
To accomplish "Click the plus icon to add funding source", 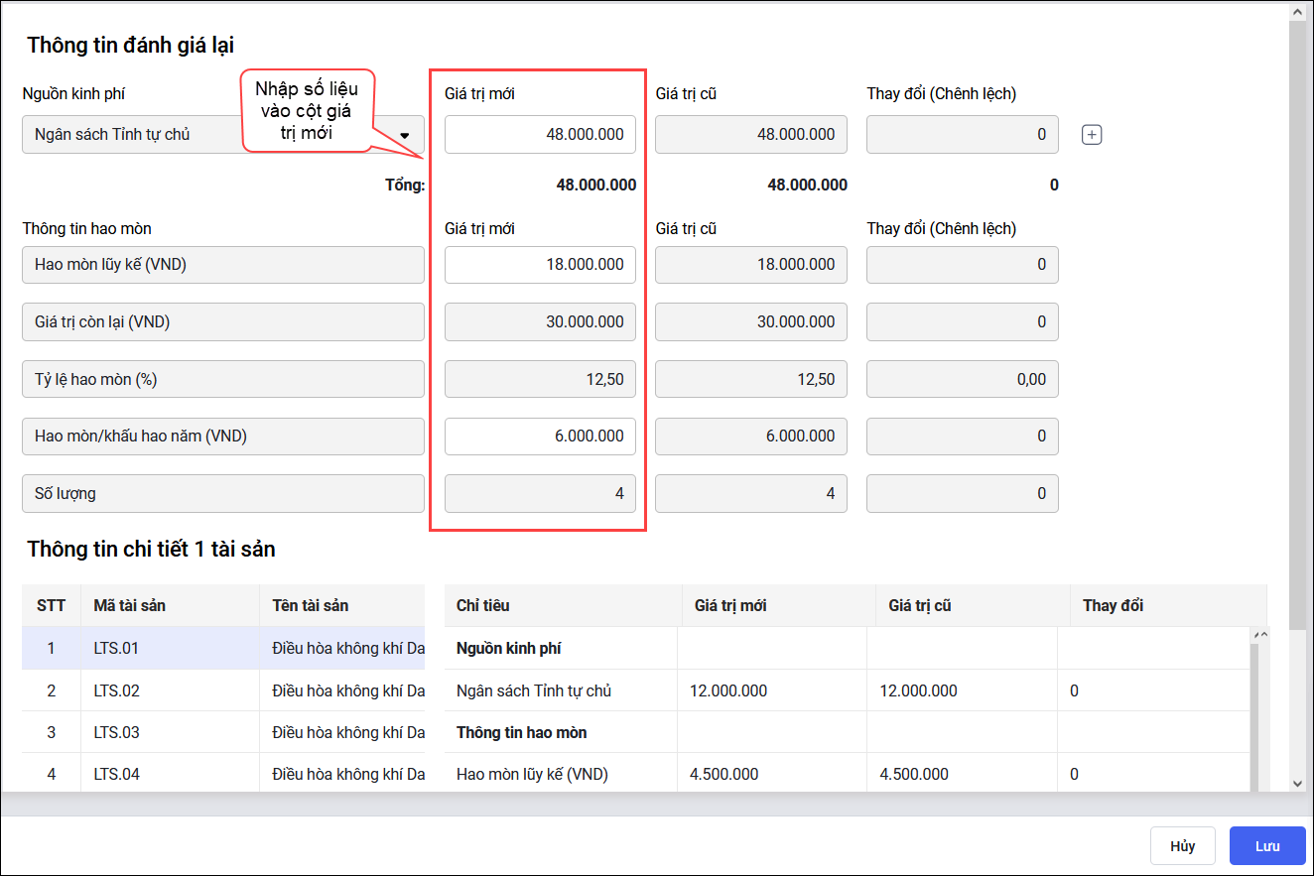I will click(1092, 135).
